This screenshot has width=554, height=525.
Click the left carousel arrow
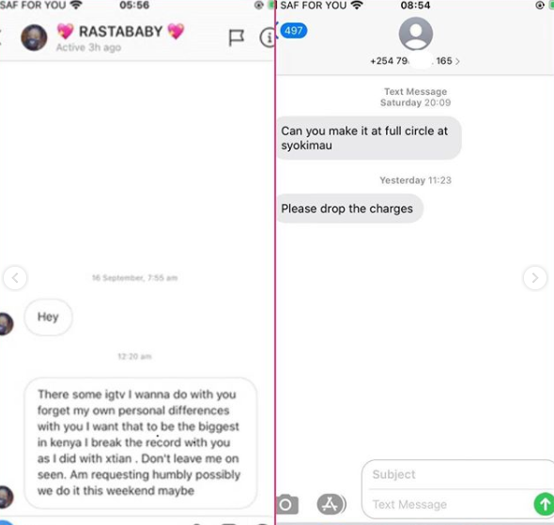coord(15,278)
